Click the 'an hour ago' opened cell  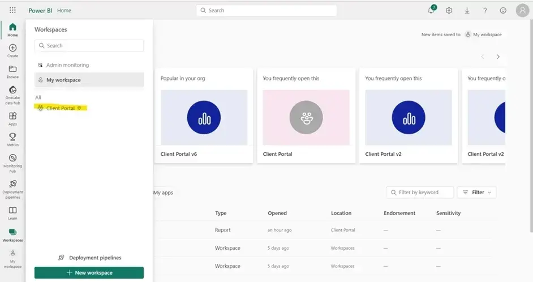pyautogui.click(x=280, y=230)
